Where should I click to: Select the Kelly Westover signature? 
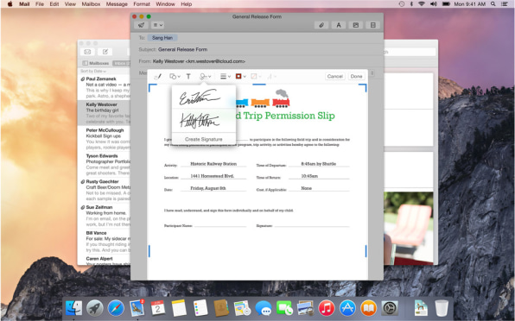200,121
